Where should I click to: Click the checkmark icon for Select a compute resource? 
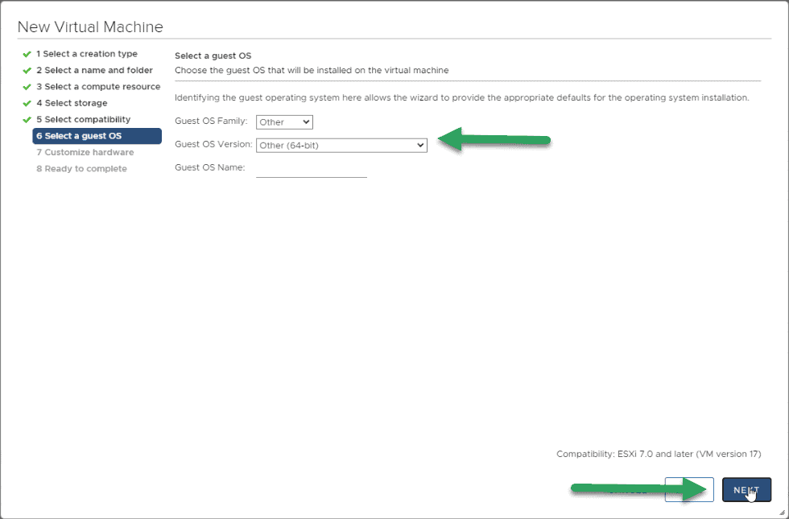coord(27,87)
